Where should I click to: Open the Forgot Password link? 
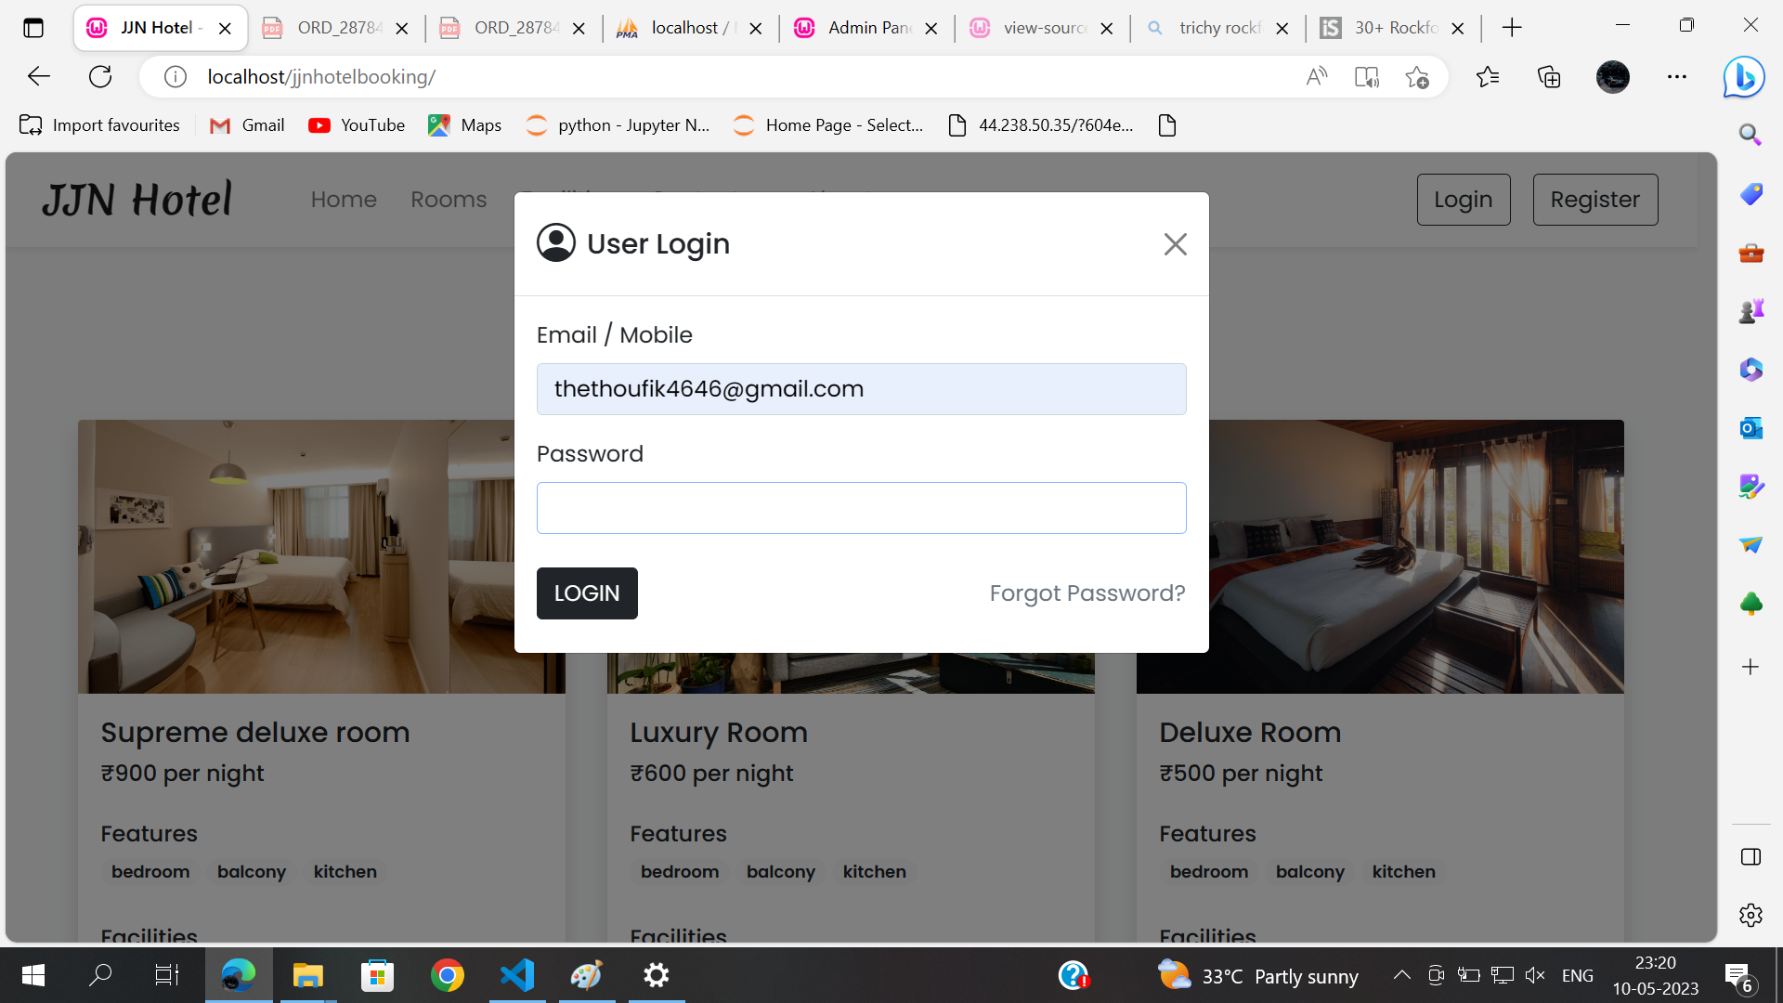[x=1087, y=593]
